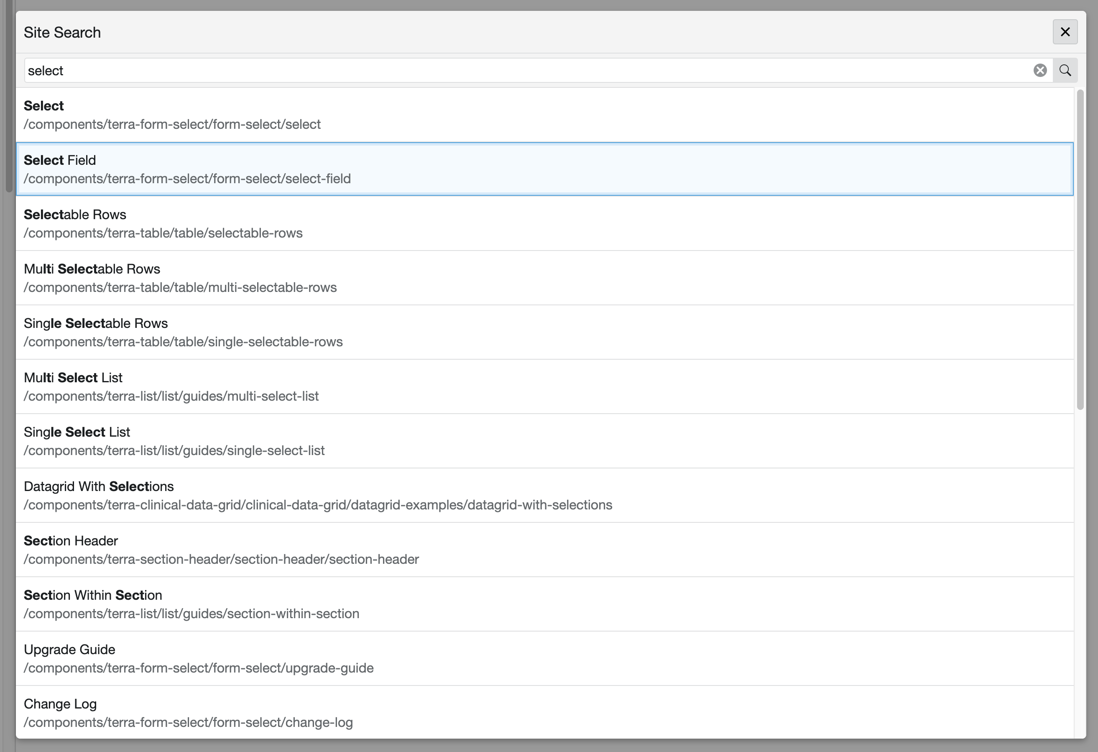This screenshot has width=1098, height=752.
Task: Open Multi Selectable Rows documentation
Action: (180, 278)
